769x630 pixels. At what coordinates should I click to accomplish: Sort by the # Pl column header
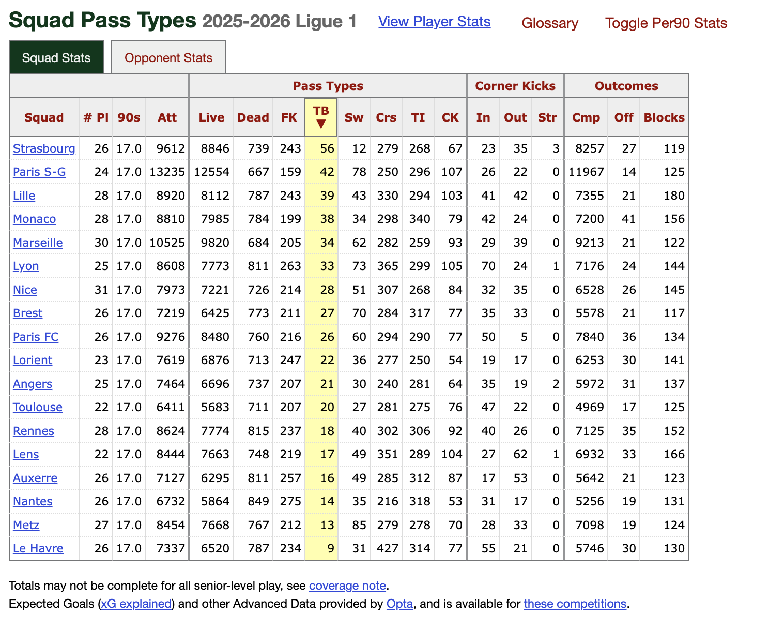point(96,117)
